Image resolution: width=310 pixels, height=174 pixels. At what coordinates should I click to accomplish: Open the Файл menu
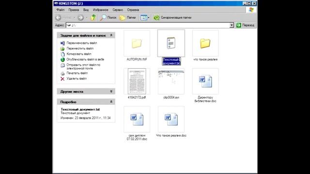tap(60, 10)
